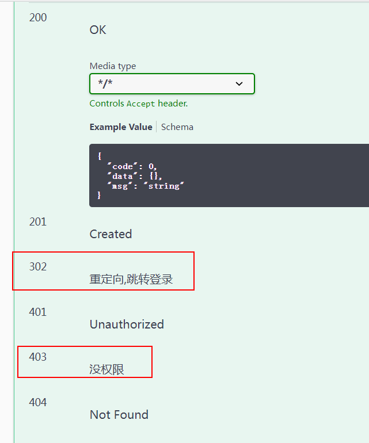Click the Not Found description
The width and height of the screenshot is (369, 443).
click(119, 415)
